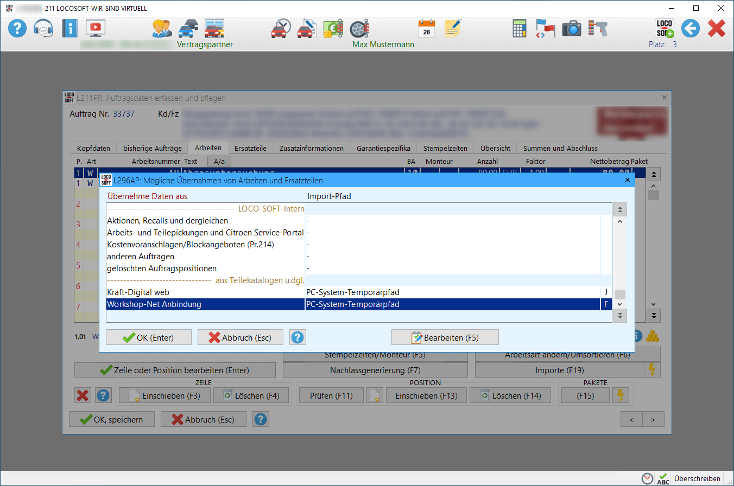Open the video tutorial monitor icon
The width and height of the screenshot is (734, 486).
tap(96, 28)
